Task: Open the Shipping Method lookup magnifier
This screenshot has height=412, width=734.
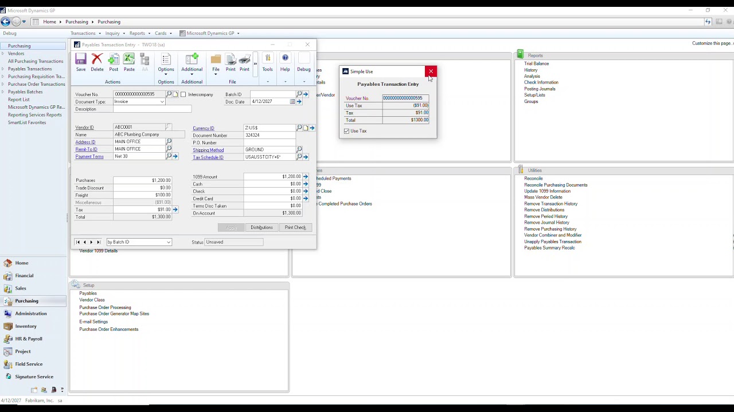Action: 299,149
